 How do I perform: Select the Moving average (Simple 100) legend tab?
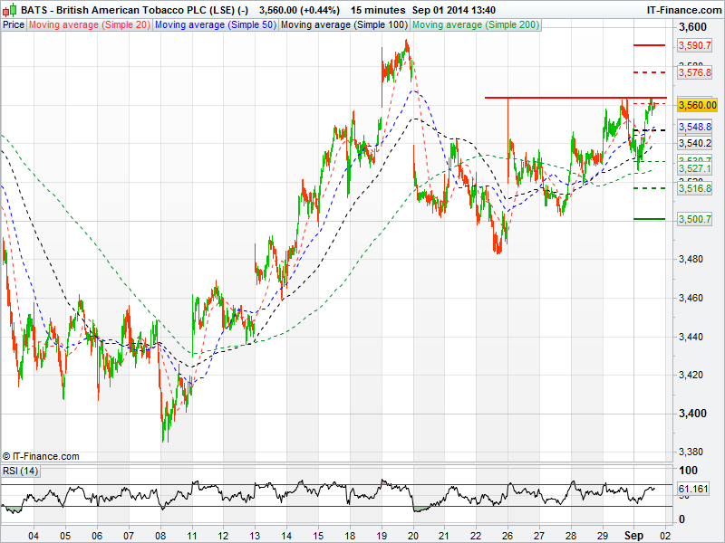point(344,25)
